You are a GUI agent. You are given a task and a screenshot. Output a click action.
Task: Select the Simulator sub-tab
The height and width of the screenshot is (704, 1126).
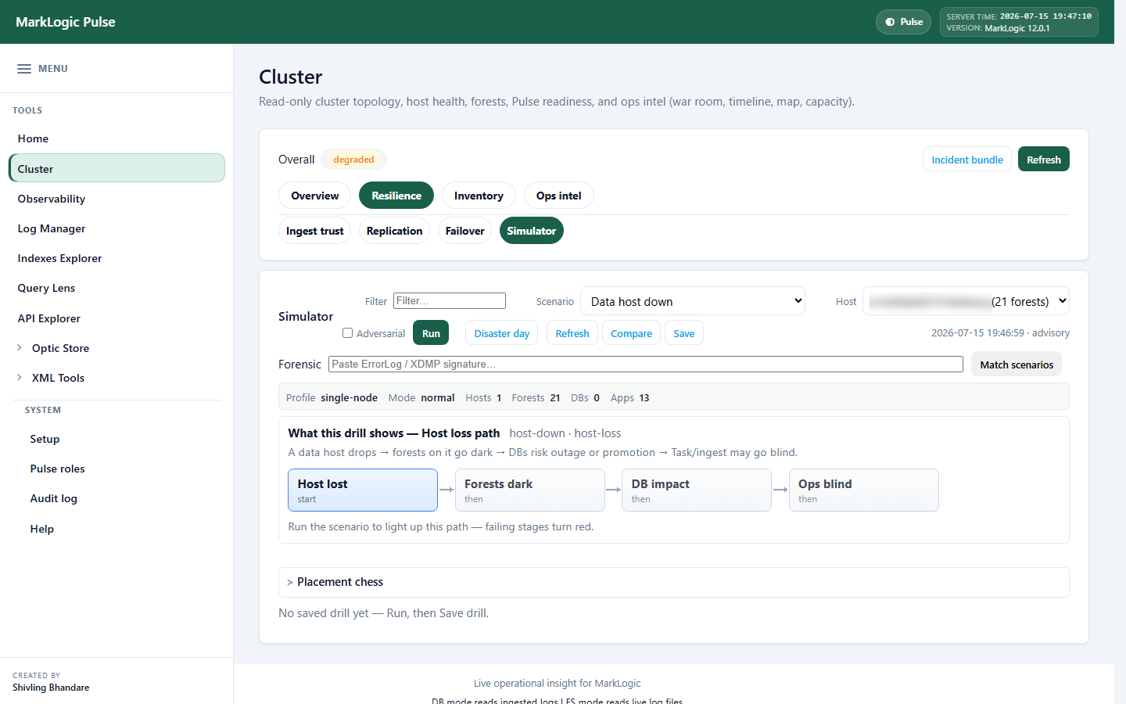[532, 231]
